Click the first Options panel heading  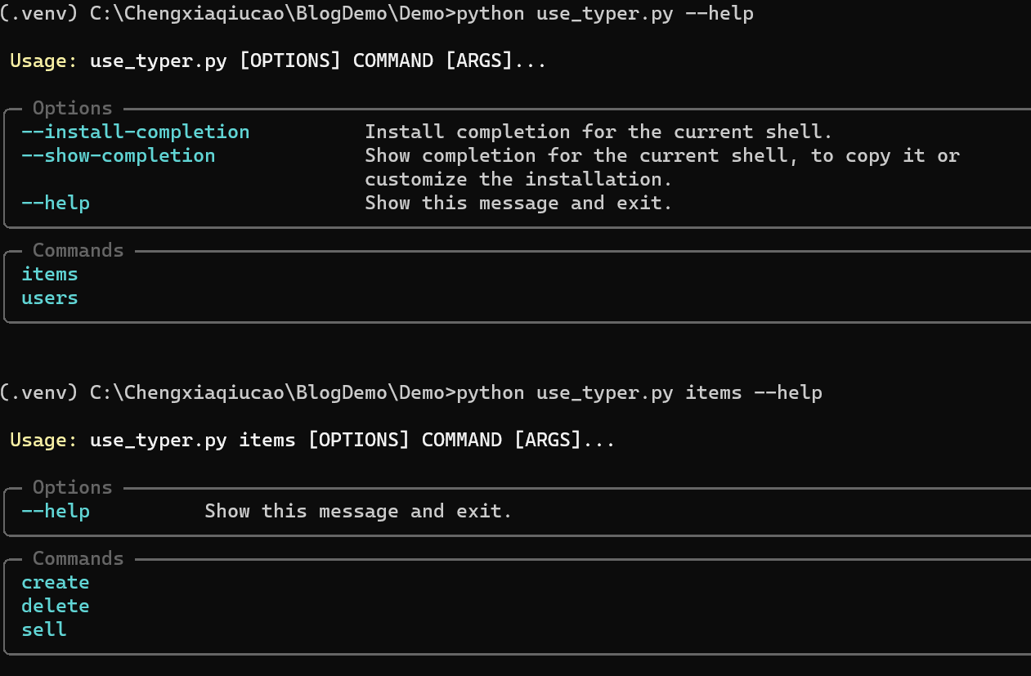click(x=73, y=108)
